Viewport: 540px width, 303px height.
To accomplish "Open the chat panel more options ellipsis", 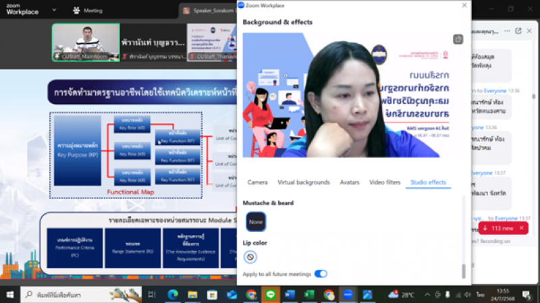I will pyautogui.click(x=508, y=31).
